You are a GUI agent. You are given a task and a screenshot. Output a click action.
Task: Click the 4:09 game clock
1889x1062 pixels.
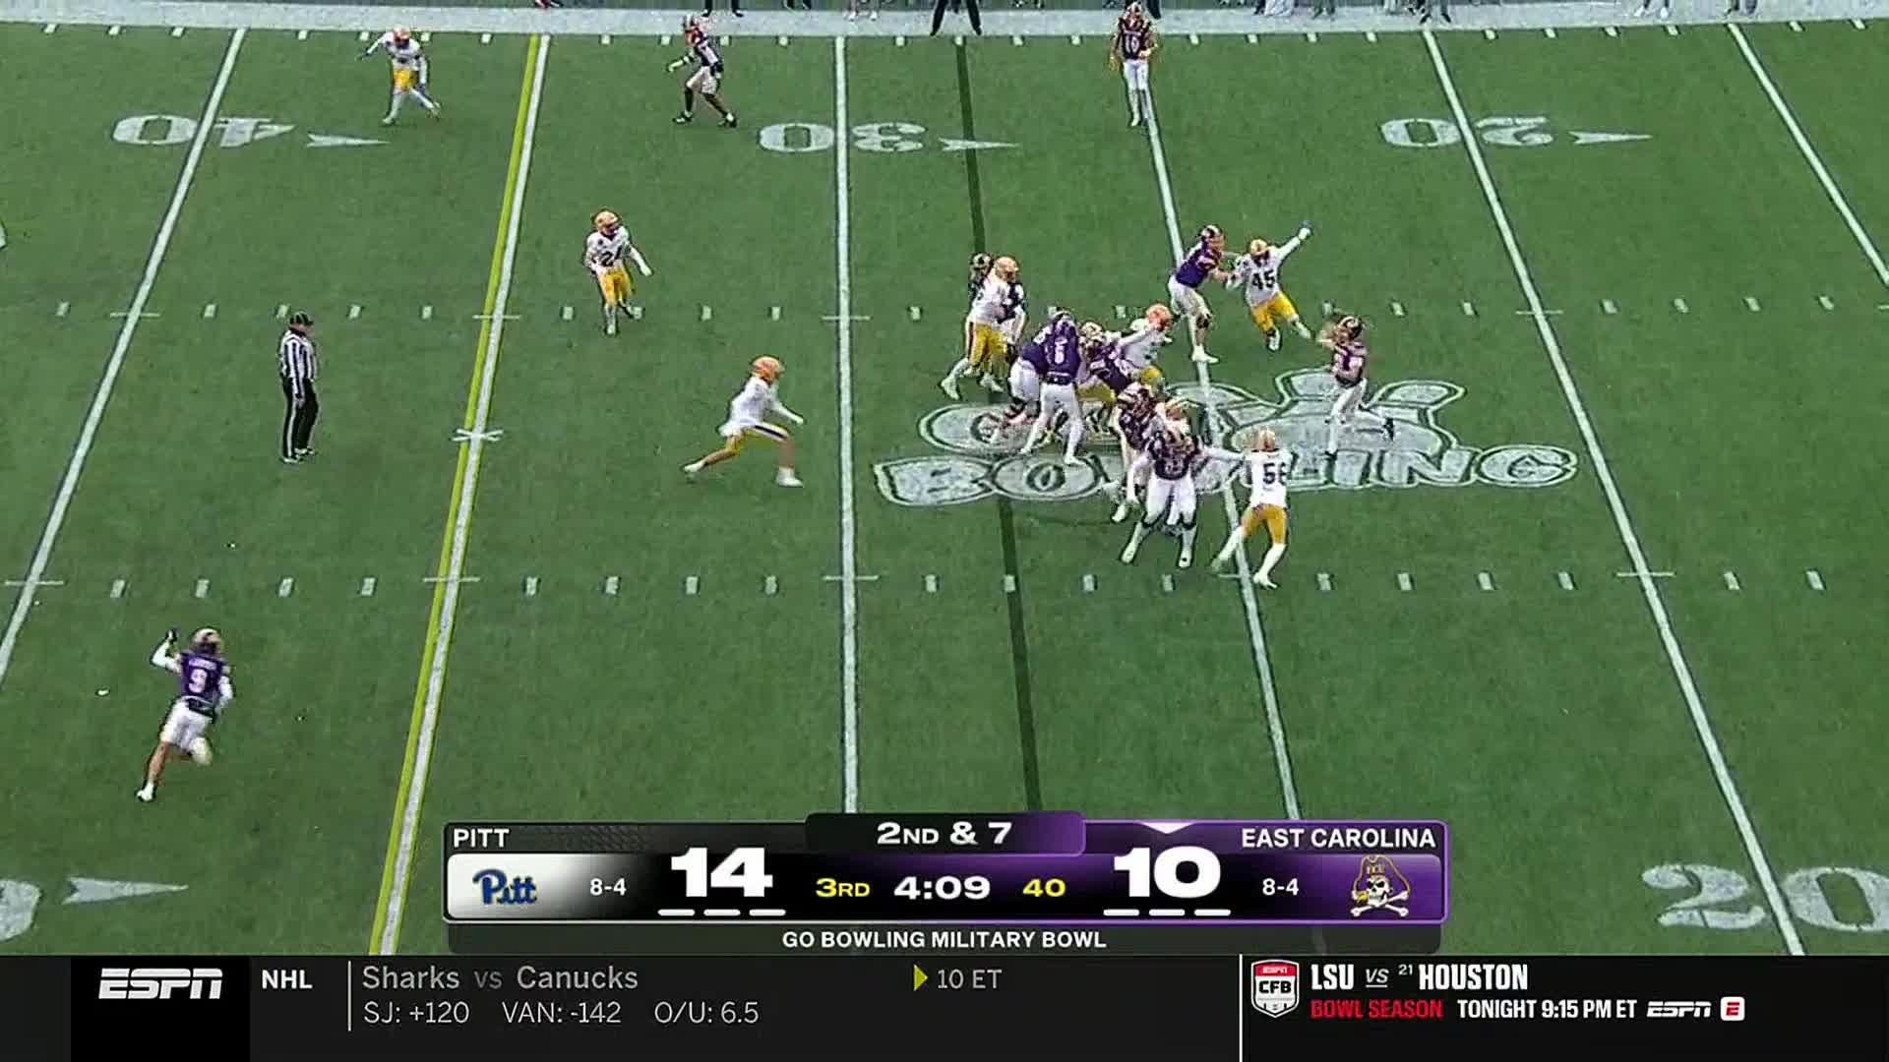pyautogui.click(x=941, y=888)
